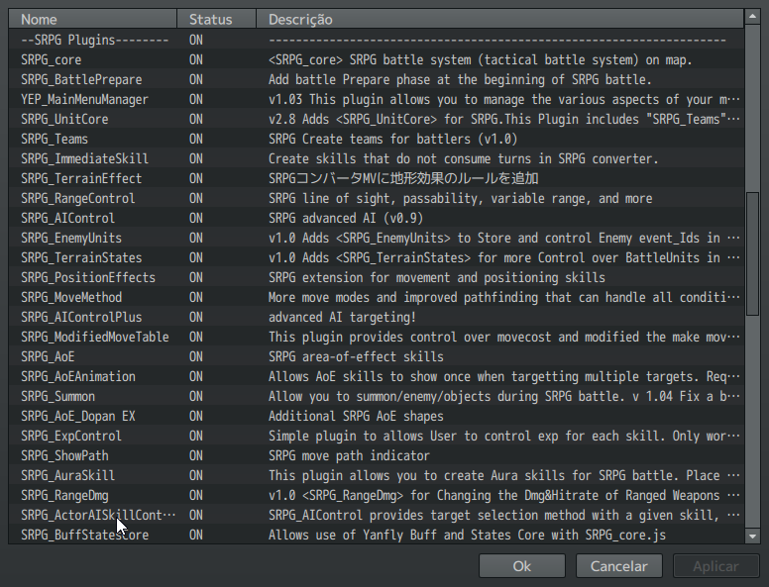769x587 pixels.
Task: Select the SRPG_Teams plugin row
Action: [x=377, y=139]
